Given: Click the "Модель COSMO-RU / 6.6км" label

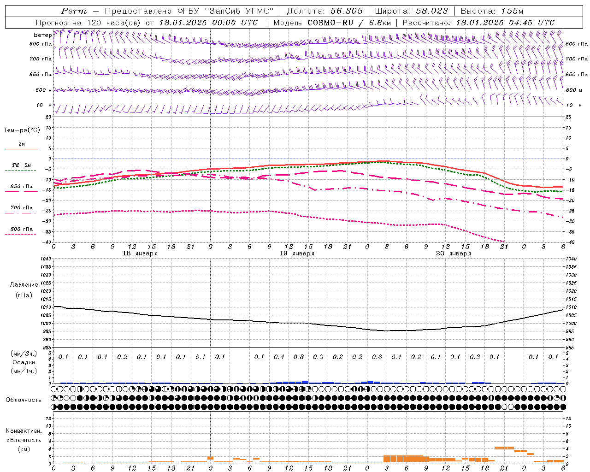Looking at the screenshot, I should [x=332, y=23].
